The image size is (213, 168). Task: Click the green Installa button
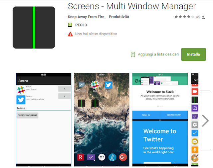coord(193,54)
